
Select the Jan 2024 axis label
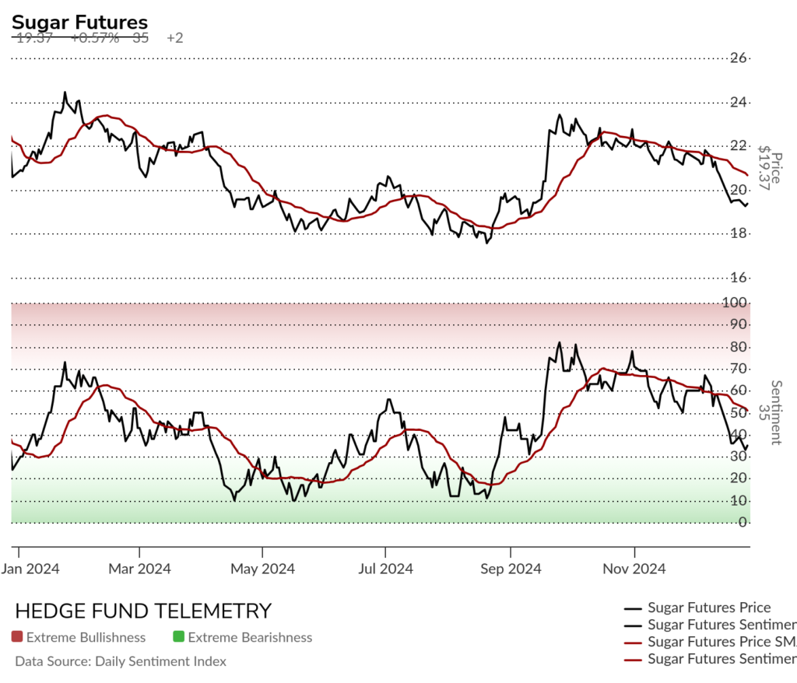[x=30, y=569]
